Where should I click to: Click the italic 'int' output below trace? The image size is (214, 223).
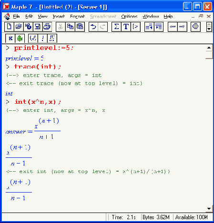tap(9, 94)
